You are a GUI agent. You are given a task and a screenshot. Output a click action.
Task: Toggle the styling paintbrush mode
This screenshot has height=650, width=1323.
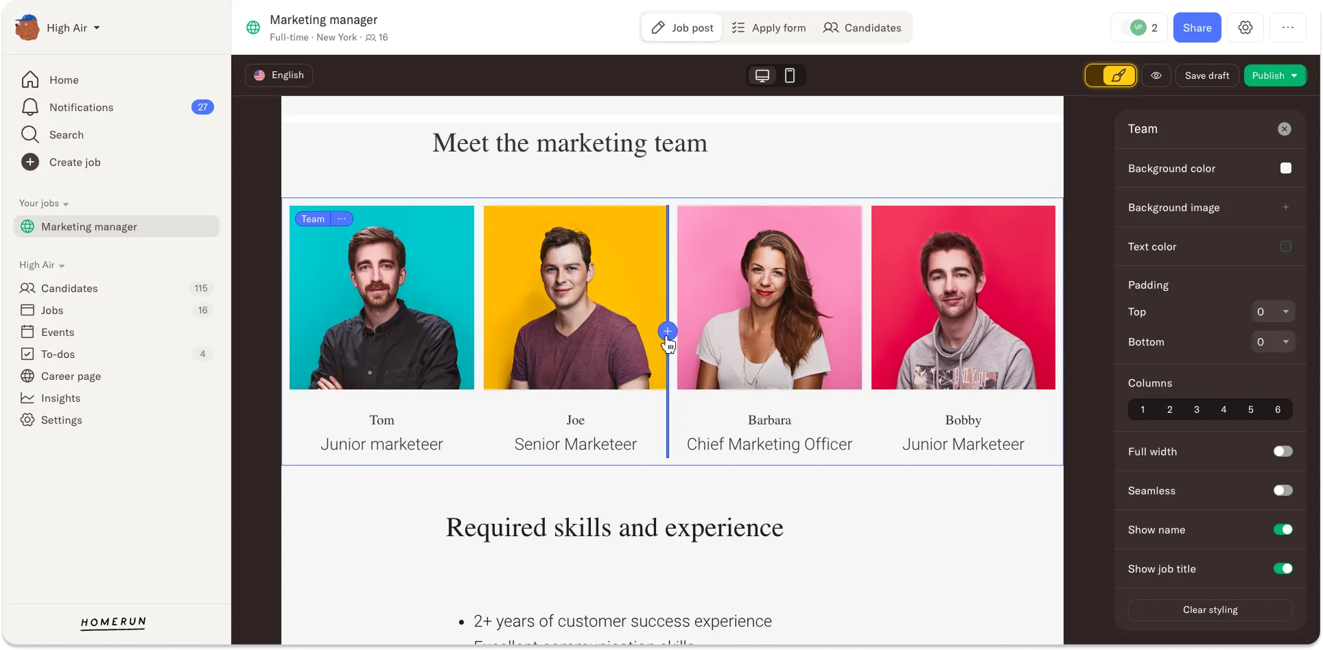[1110, 75]
